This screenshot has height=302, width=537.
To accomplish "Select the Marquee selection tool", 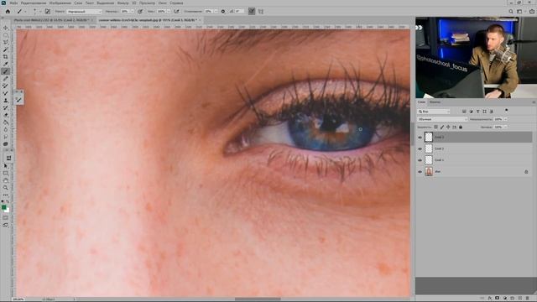I will [6, 35].
